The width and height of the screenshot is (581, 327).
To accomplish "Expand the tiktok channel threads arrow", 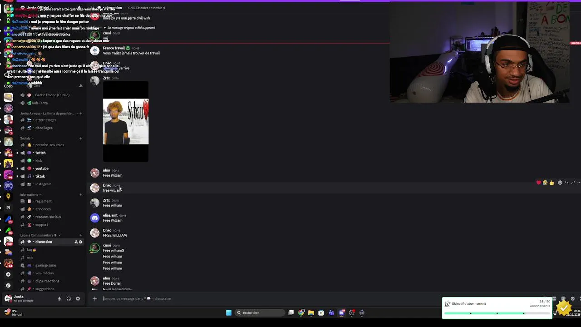I will tap(17, 176).
